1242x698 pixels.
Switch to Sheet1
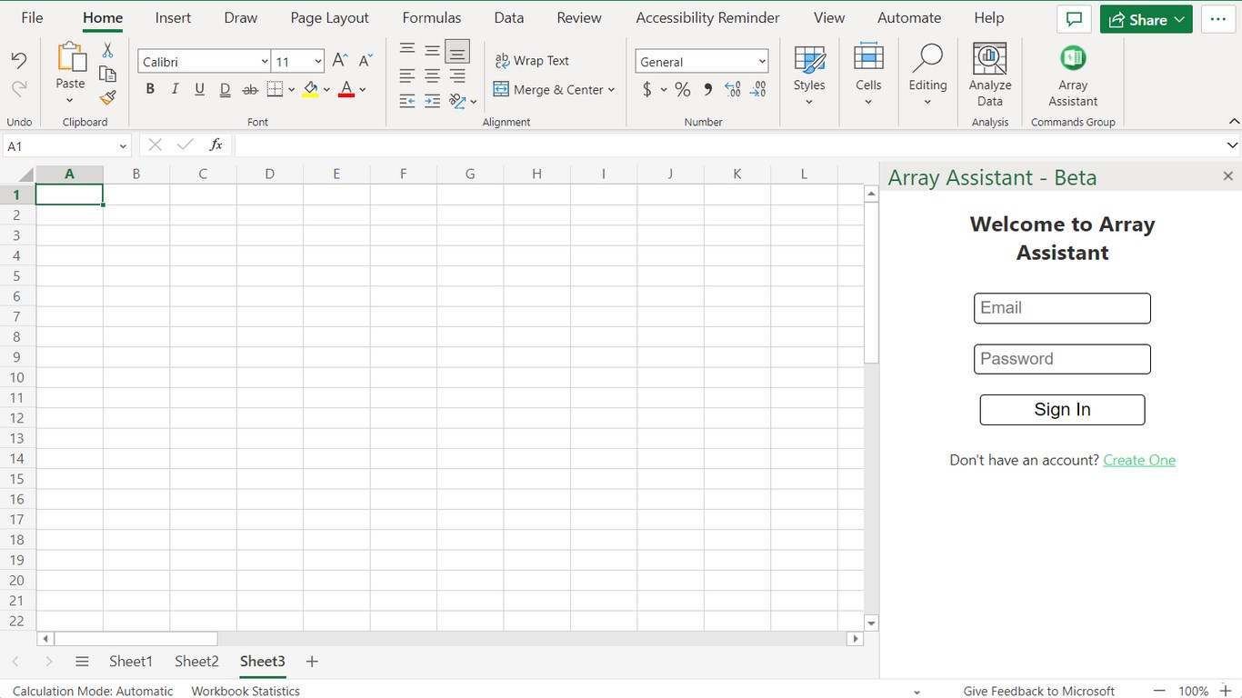(x=131, y=662)
